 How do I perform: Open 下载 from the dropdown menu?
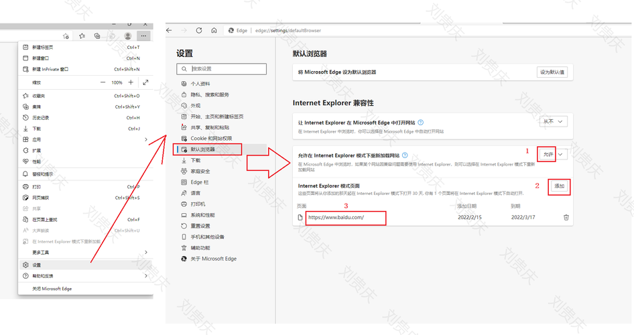[85, 129]
